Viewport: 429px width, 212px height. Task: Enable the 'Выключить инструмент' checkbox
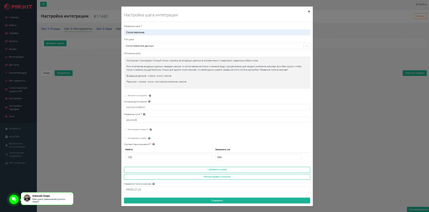125,96
